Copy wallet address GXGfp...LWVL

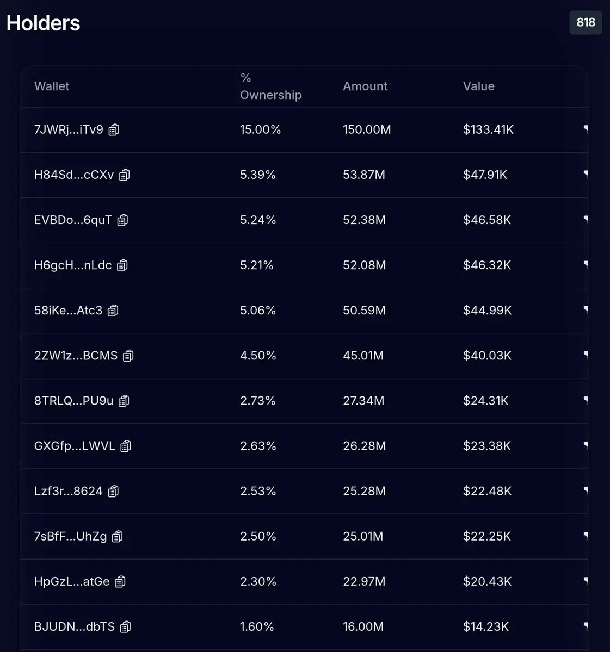[x=126, y=446]
